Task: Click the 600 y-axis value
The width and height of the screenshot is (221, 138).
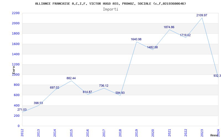Action: point(17,95)
